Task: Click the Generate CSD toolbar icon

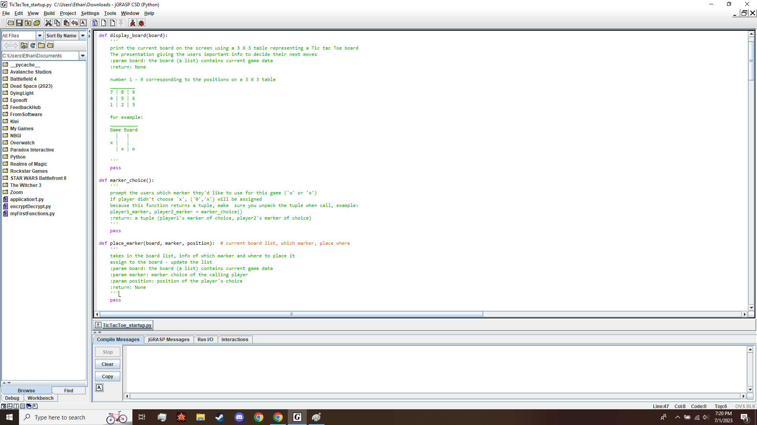Action: pyautogui.click(x=95, y=23)
